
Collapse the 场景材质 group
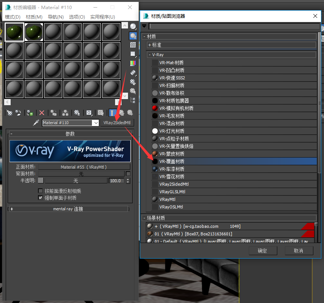pyautogui.click(x=229, y=218)
